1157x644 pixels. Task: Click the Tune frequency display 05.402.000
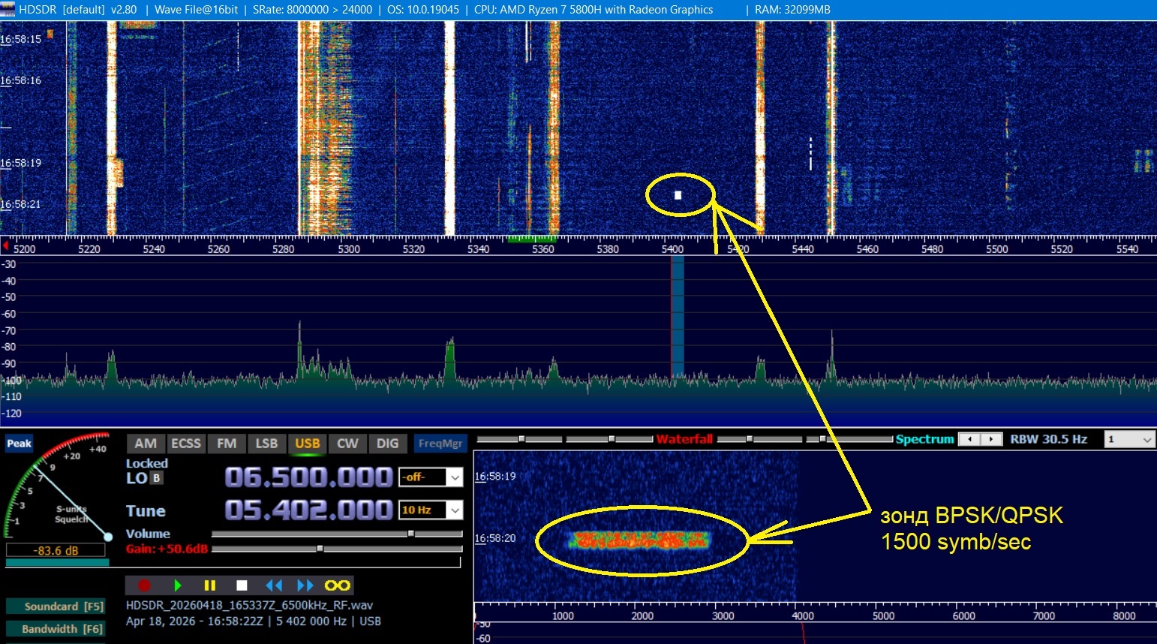click(x=308, y=510)
